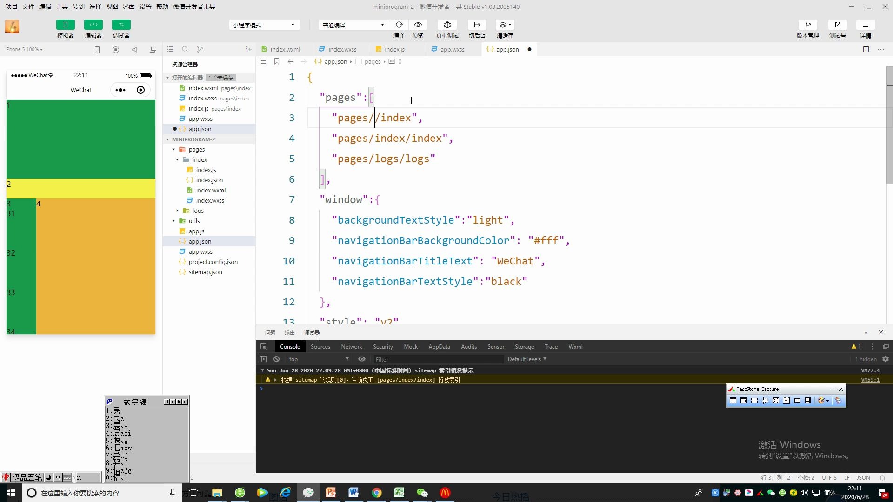Open the top context dropdown
The width and height of the screenshot is (893, 502).
[319, 359]
